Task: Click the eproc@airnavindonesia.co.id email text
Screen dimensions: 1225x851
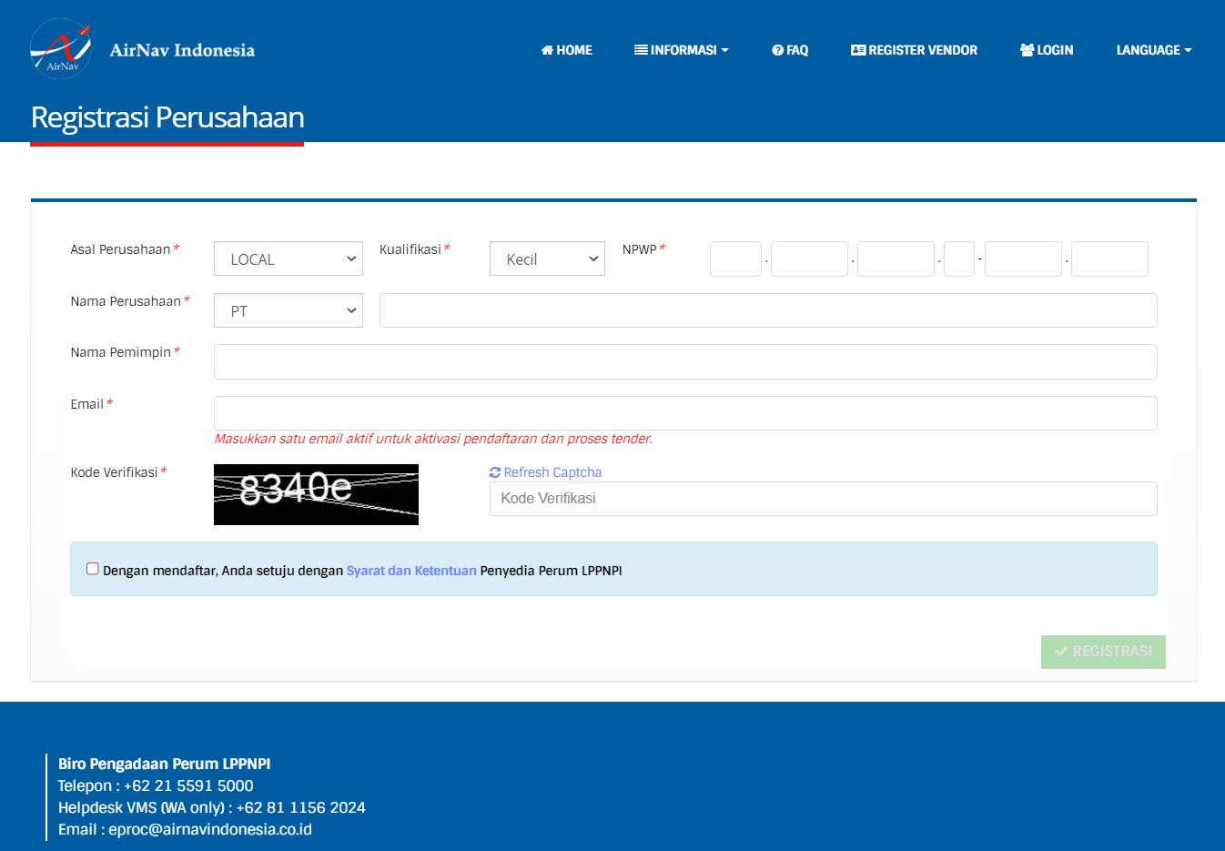Action: 210,829
